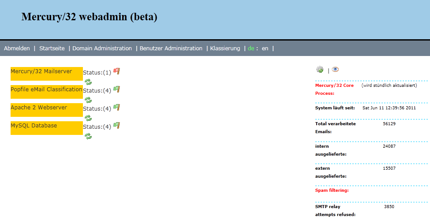Click the extern ausgelieferte label
This screenshot has width=430, height=220.
pos(331,172)
